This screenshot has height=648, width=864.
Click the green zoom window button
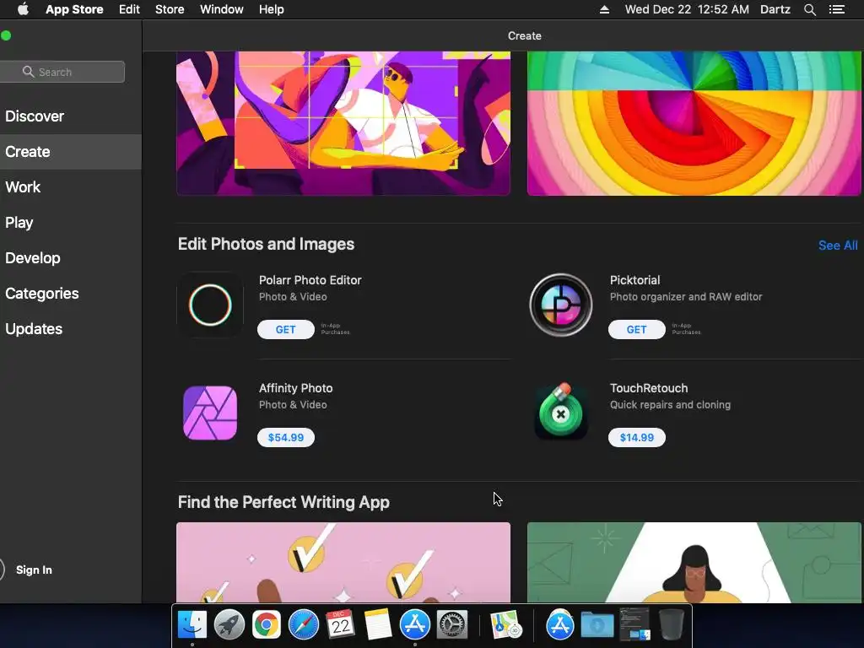(x=6, y=35)
